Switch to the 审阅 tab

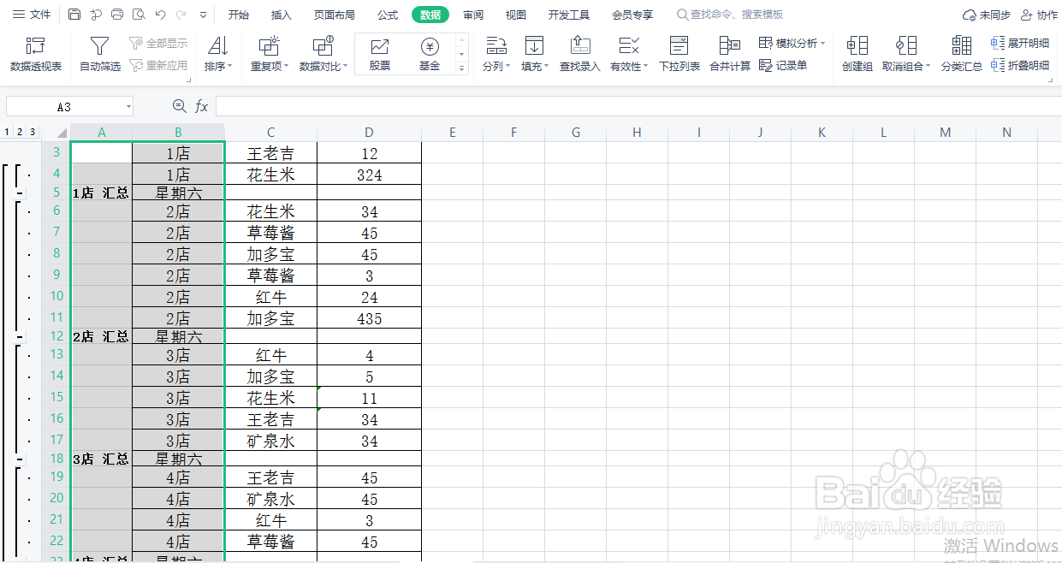pos(473,15)
